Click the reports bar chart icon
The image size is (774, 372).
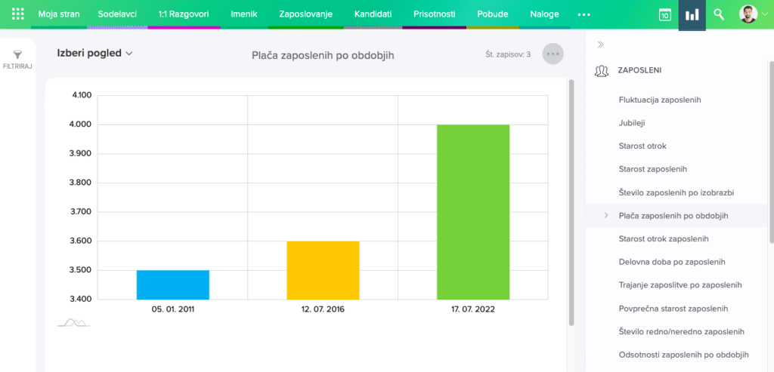tap(692, 14)
